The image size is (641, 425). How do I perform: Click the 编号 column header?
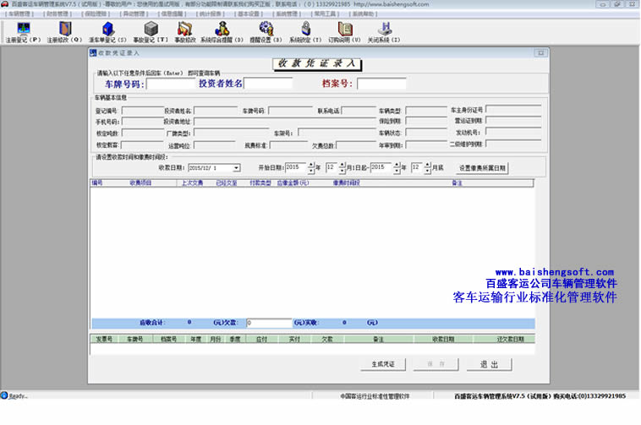97,183
